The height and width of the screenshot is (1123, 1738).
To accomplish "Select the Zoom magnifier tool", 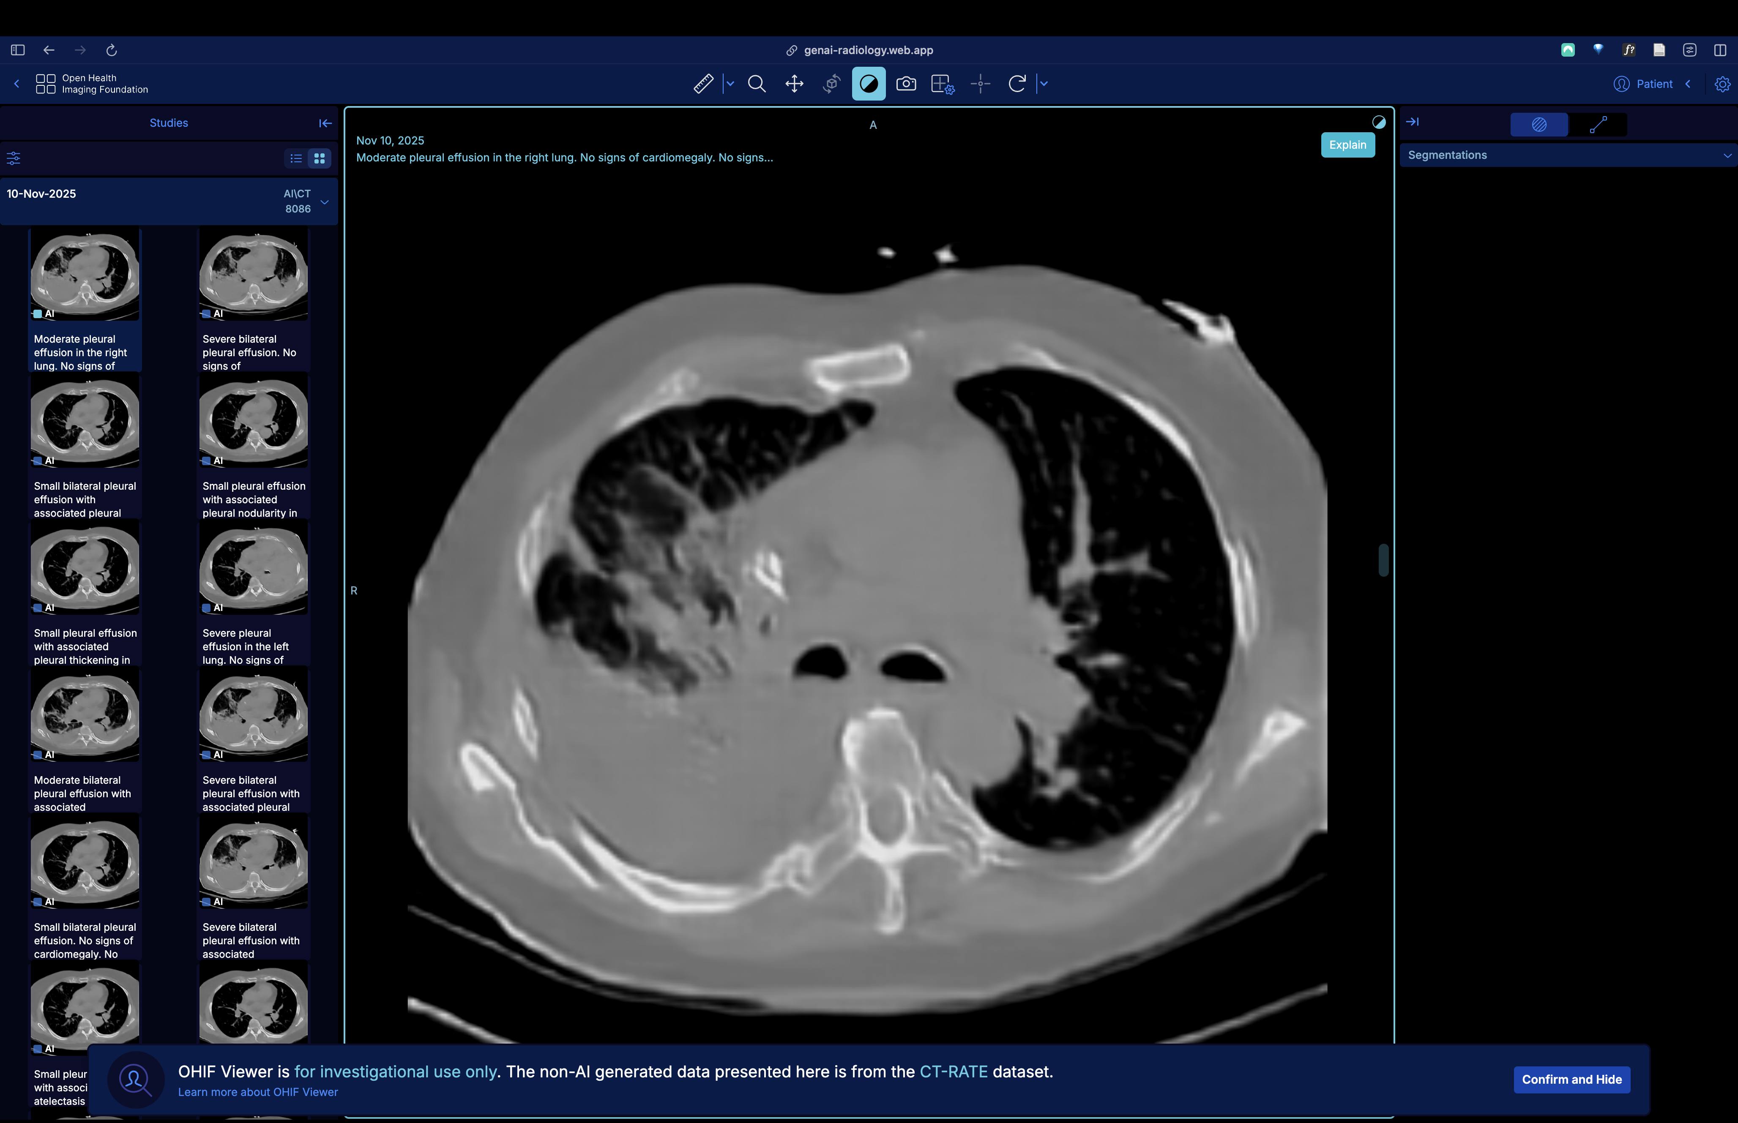I will click(x=757, y=84).
